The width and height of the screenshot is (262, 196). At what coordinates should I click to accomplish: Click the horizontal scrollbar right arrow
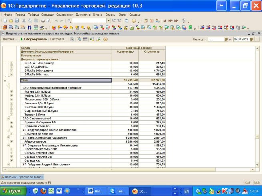click(252, 170)
